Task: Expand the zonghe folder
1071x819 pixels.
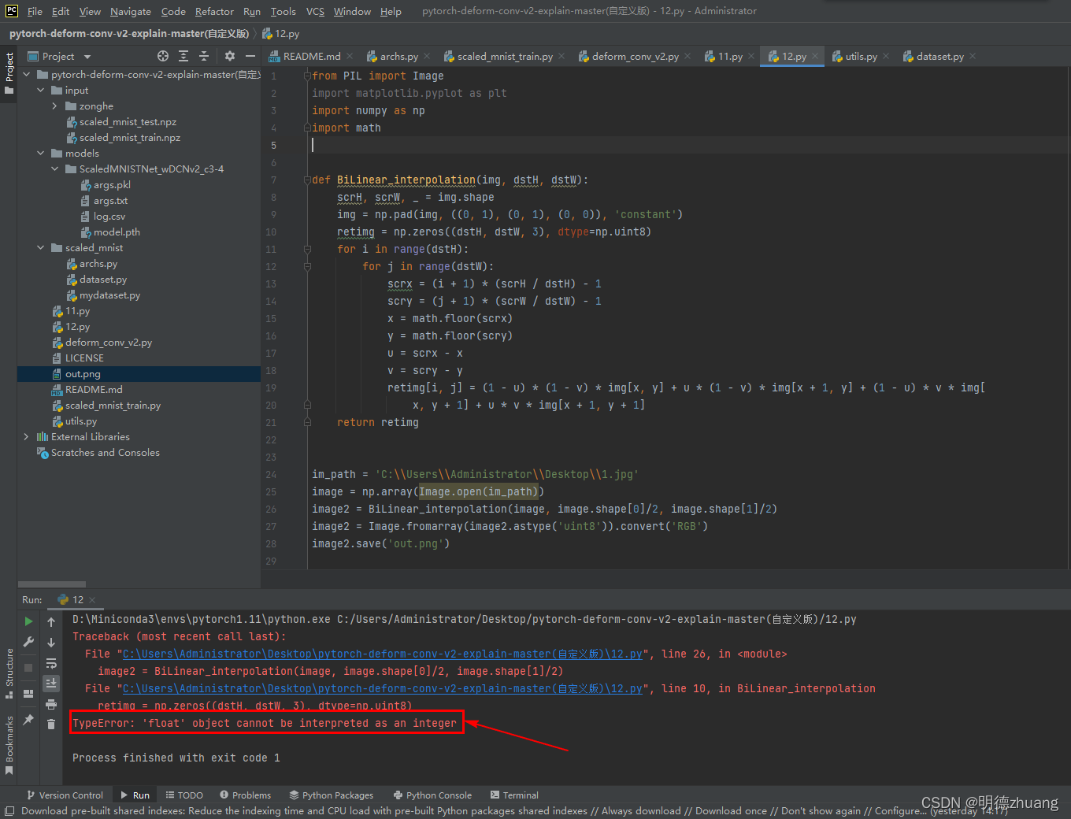Action: [x=55, y=106]
